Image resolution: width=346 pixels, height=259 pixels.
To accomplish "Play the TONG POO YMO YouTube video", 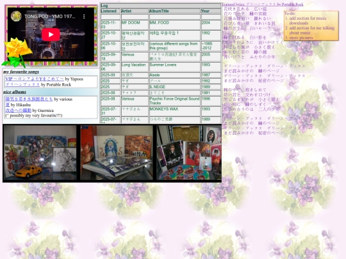I will (51, 35).
